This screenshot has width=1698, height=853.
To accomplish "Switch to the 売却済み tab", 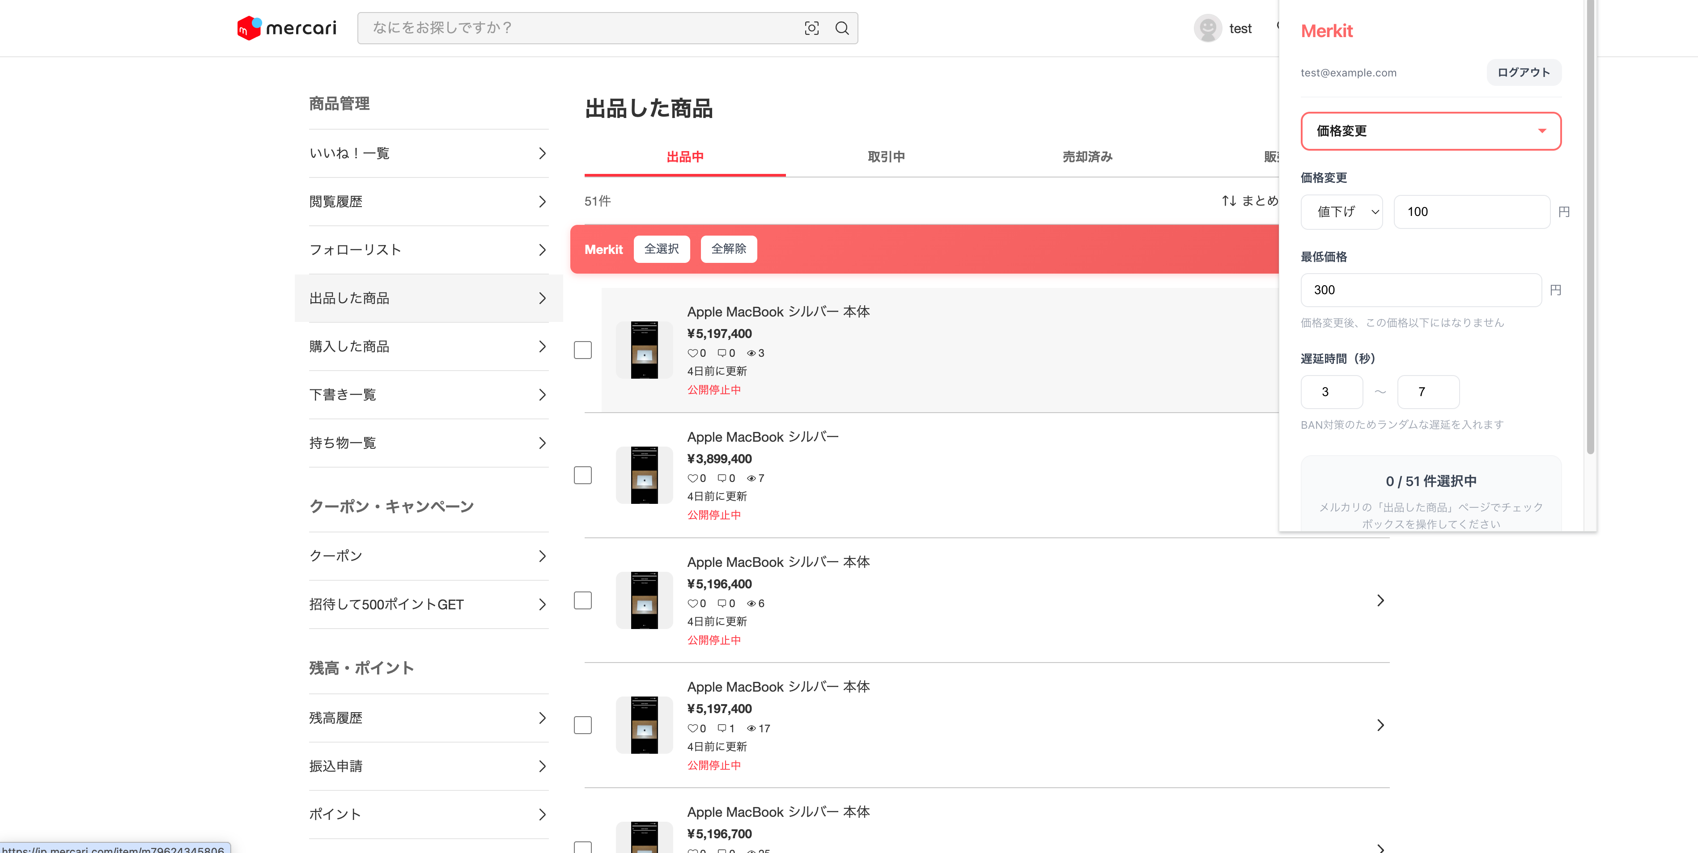I will 1087,157.
